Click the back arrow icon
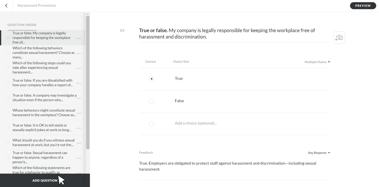Screen dimensions: 379x187 coord(6,6)
